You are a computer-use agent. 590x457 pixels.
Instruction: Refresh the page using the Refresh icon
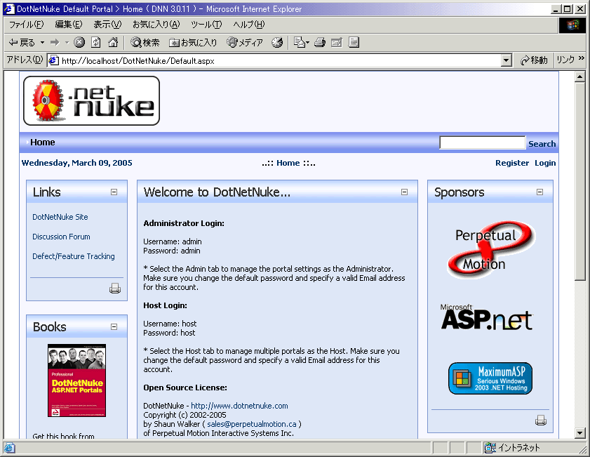[x=96, y=43]
